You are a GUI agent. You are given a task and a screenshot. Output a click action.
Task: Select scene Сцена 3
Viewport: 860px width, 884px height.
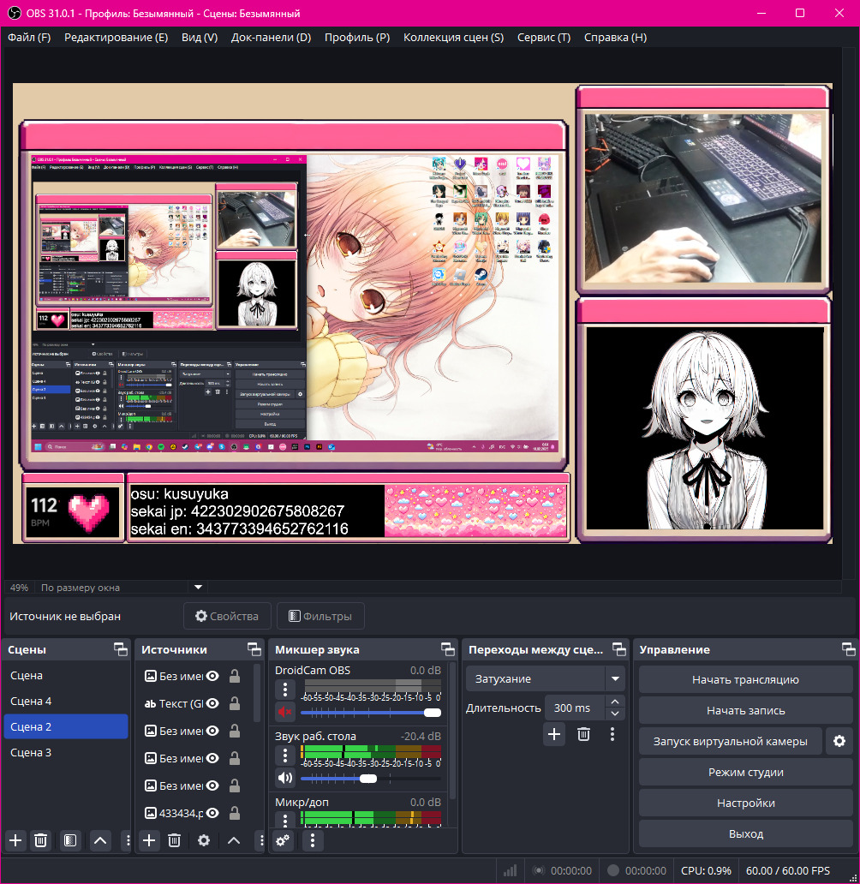[66, 752]
